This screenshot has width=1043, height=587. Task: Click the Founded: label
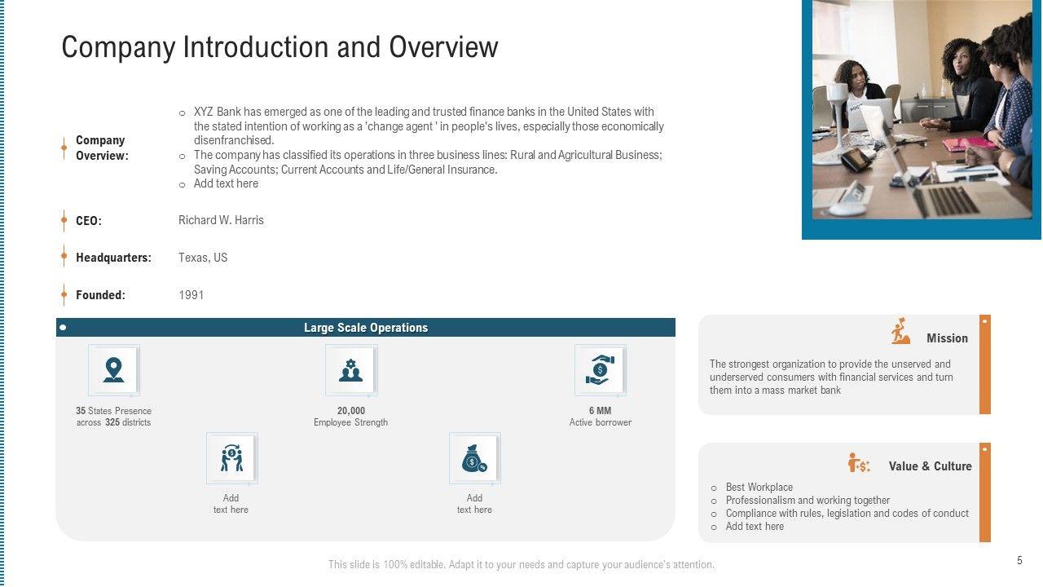(100, 295)
